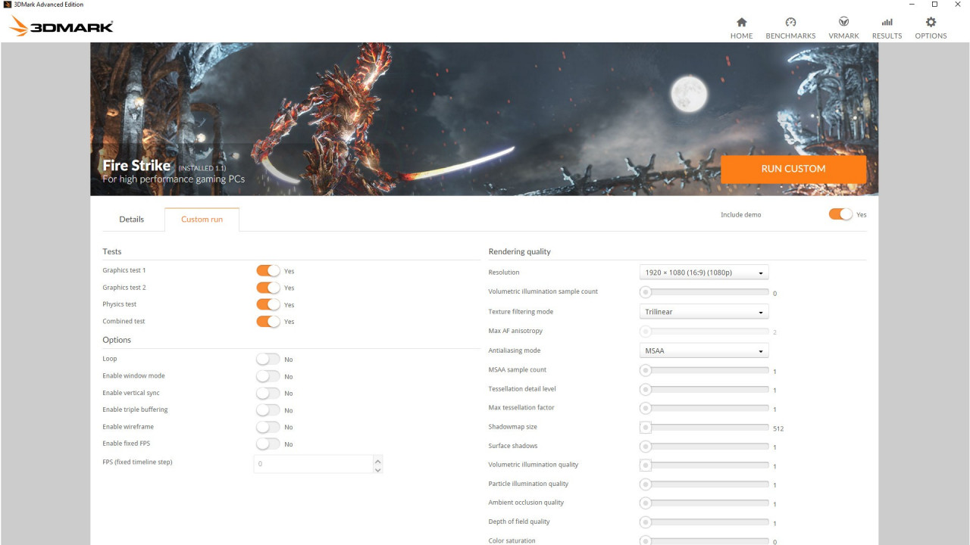Viewport: 970px width, 545px height.
Task: Click the Include demo label
Action: (x=741, y=215)
